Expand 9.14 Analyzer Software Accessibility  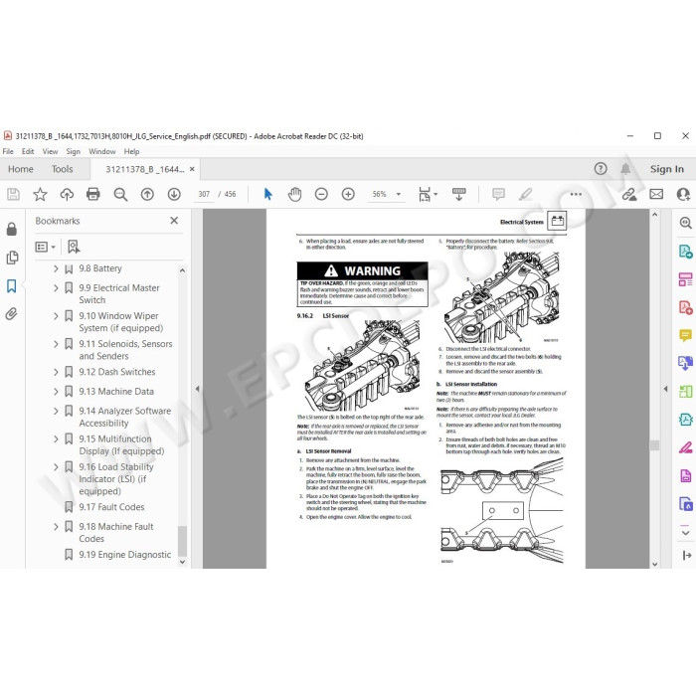[56, 411]
